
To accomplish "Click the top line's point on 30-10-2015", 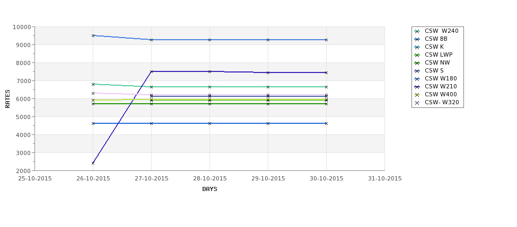I will [x=326, y=40].
